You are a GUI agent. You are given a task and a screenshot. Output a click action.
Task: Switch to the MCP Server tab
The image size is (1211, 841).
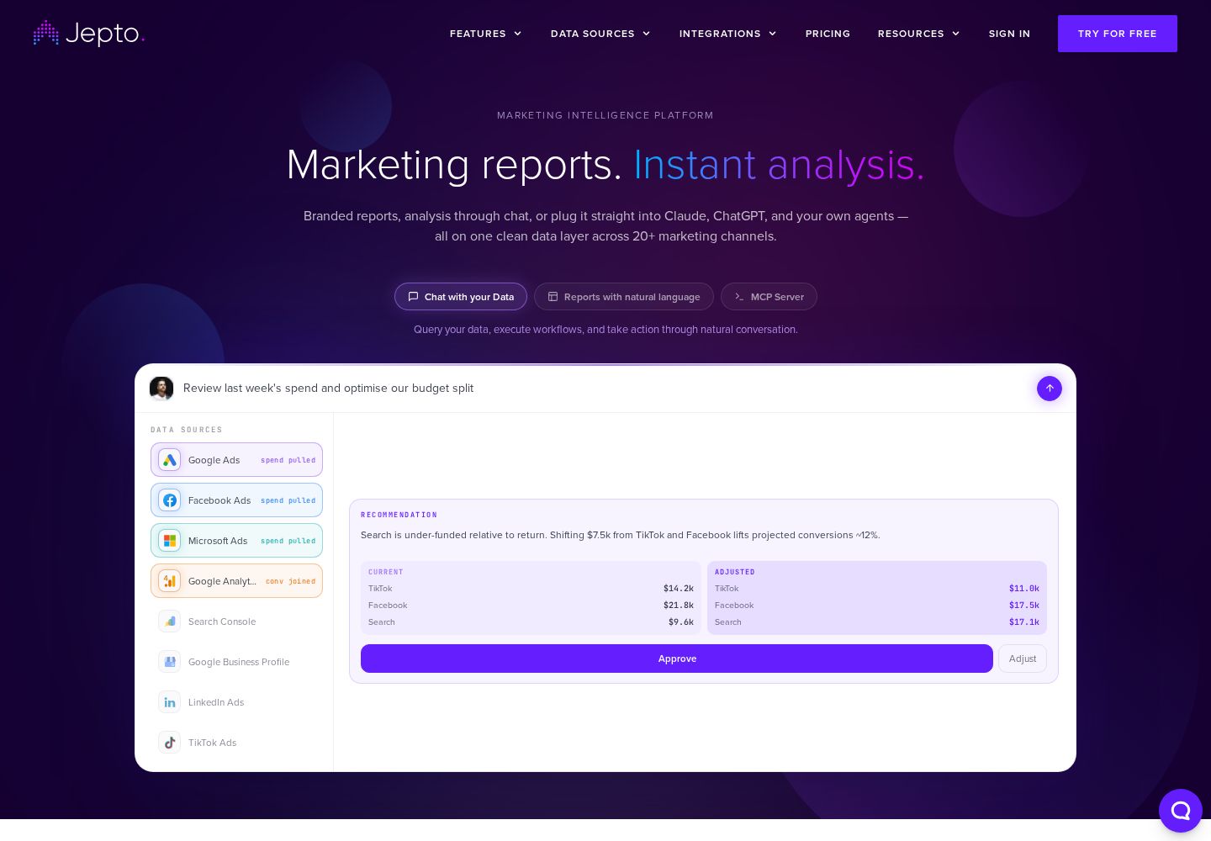point(769,297)
